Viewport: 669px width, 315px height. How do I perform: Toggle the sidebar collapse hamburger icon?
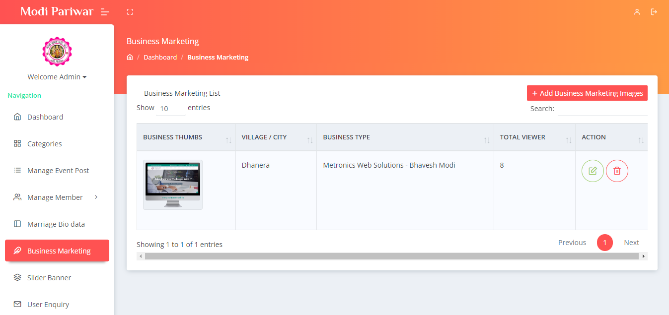(x=105, y=12)
